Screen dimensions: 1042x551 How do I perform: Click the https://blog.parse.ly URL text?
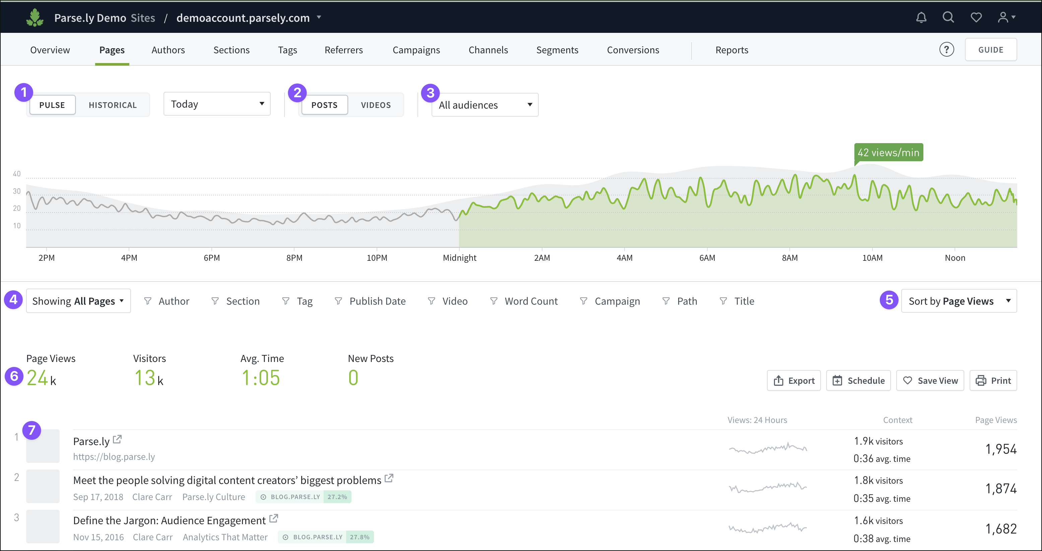[x=114, y=457]
